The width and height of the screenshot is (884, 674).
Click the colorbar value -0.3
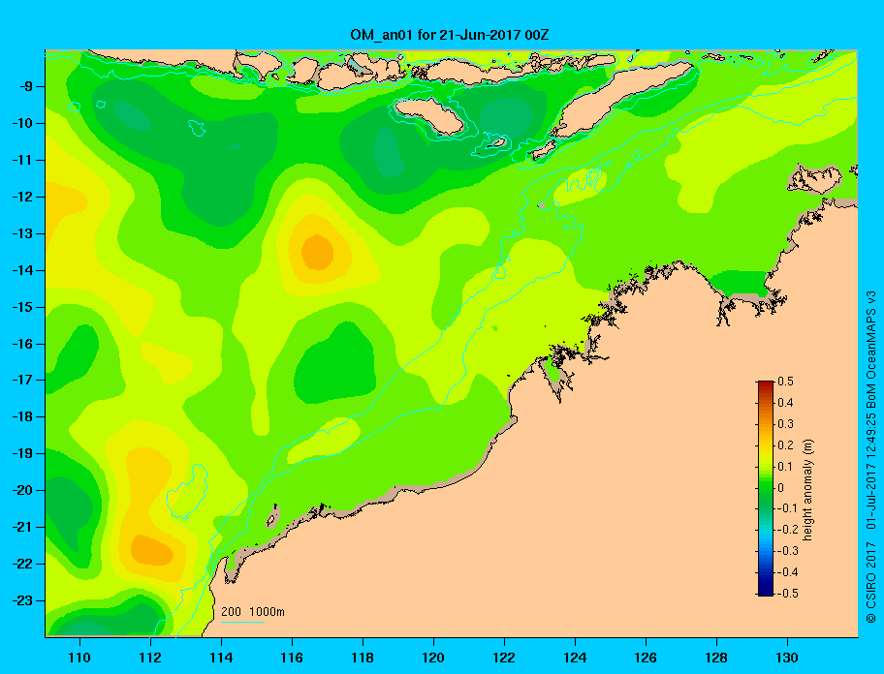coord(788,551)
